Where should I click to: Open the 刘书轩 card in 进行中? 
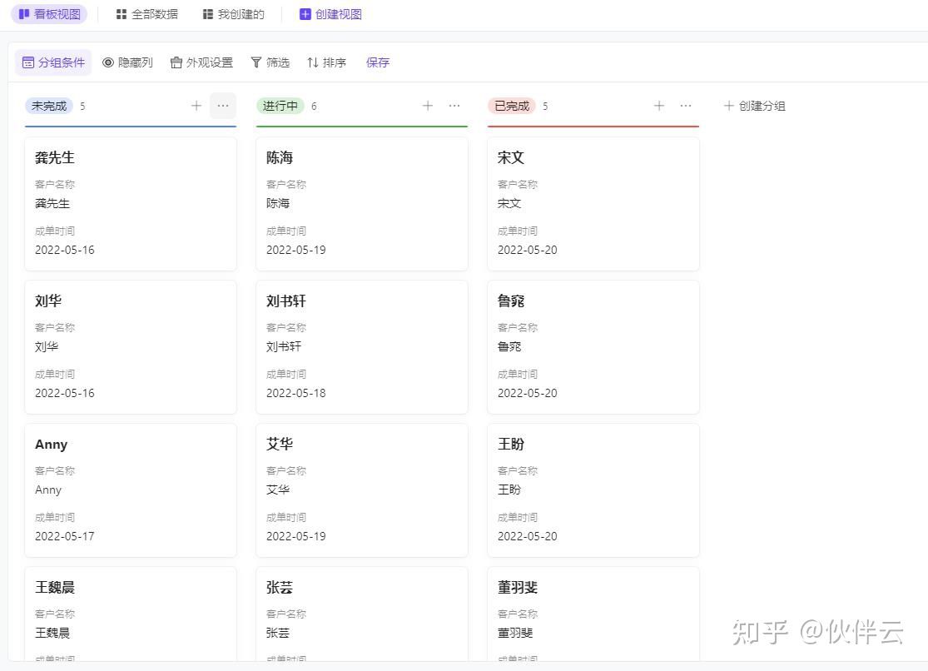362,346
